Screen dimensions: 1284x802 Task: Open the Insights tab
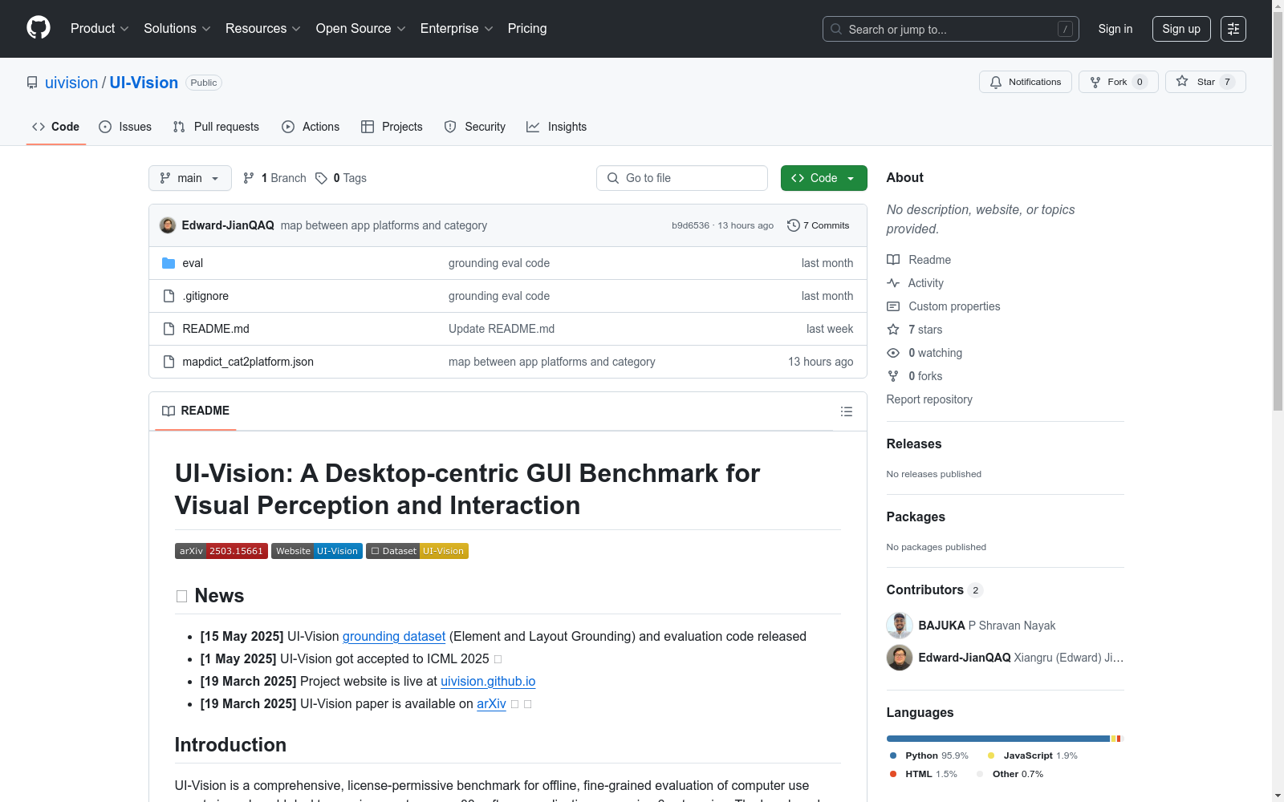pyautogui.click(x=557, y=127)
